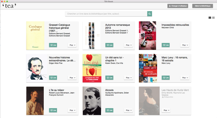Read Automne romanesque 2013 via Lire
The height and width of the screenshot is (118, 217).
coord(109,45)
